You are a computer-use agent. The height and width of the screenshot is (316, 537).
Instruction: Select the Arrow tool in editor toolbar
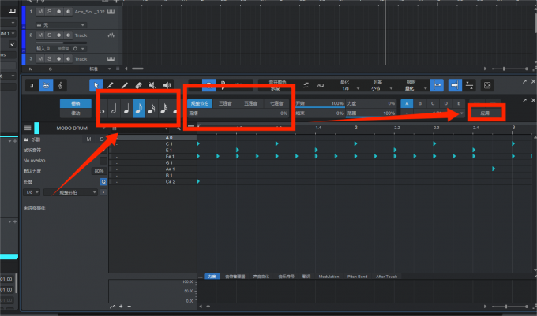(96, 85)
